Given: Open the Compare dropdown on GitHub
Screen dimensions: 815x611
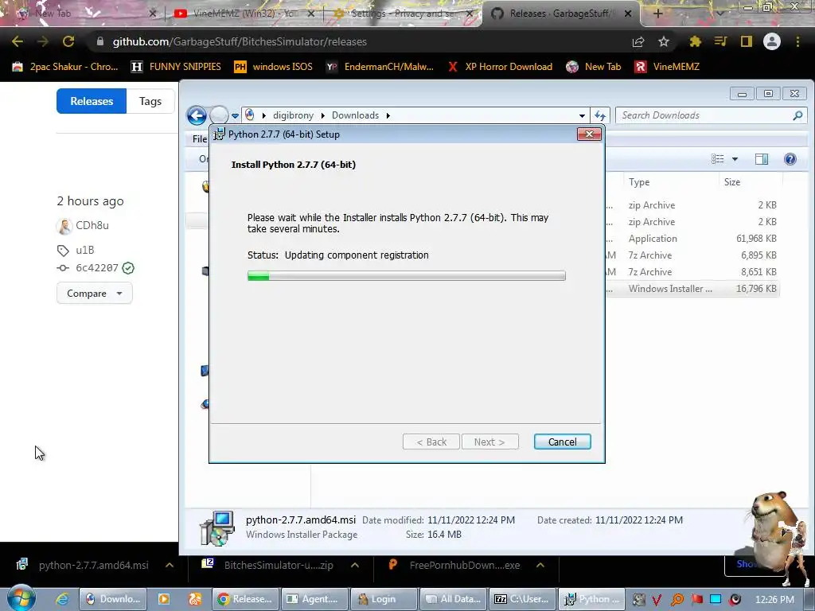Looking at the screenshot, I should [94, 294].
